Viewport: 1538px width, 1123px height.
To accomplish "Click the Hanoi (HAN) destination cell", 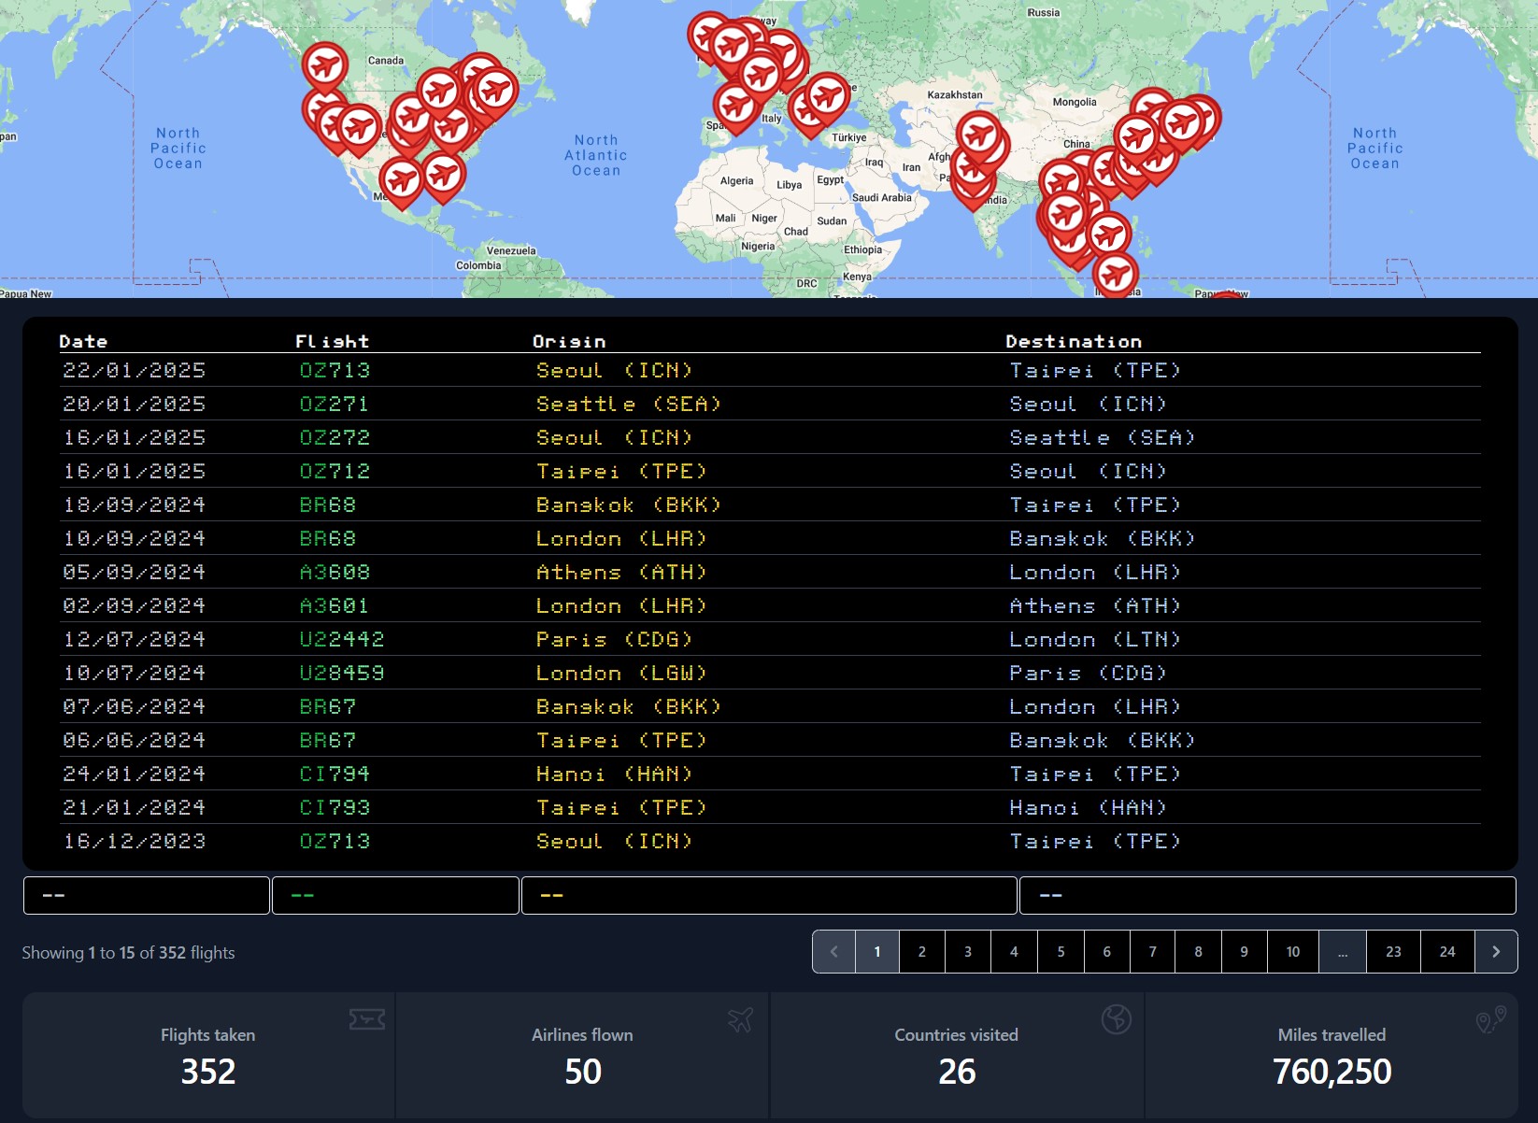I will 1088,807.
